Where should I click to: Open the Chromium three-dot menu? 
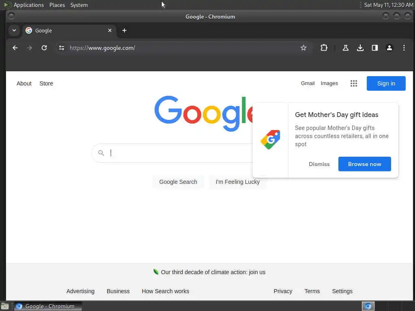pos(404,48)
